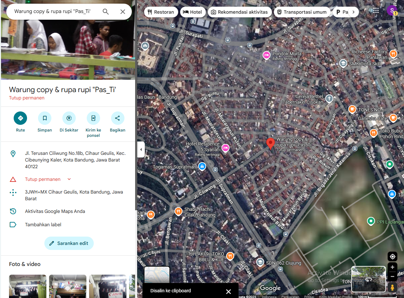
Task: Select Ganesha Cafe marker
Action: click(x=393, y=117)
